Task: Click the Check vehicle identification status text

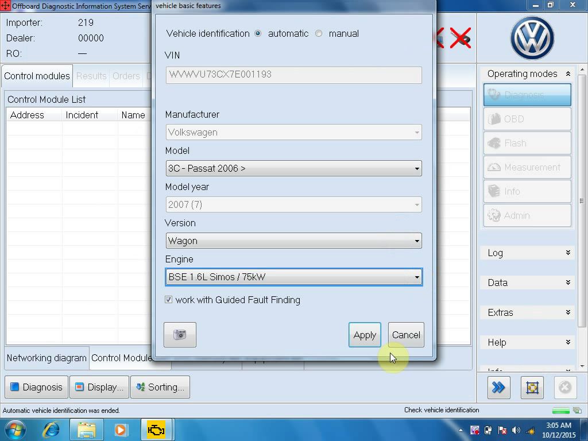Action: [442, 410]
